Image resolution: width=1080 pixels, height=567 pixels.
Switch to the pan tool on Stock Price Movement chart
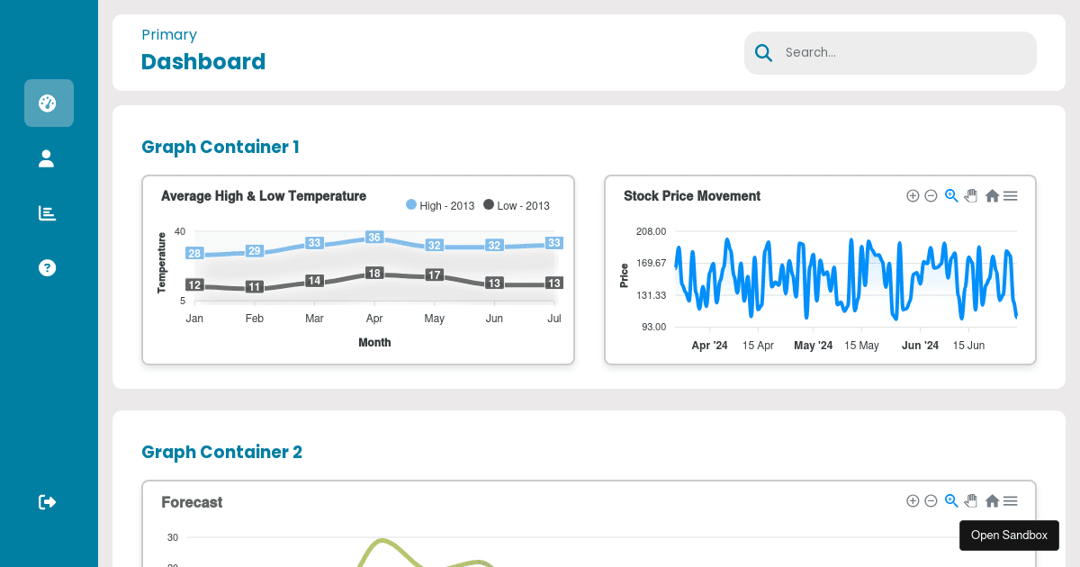(971, 195)
